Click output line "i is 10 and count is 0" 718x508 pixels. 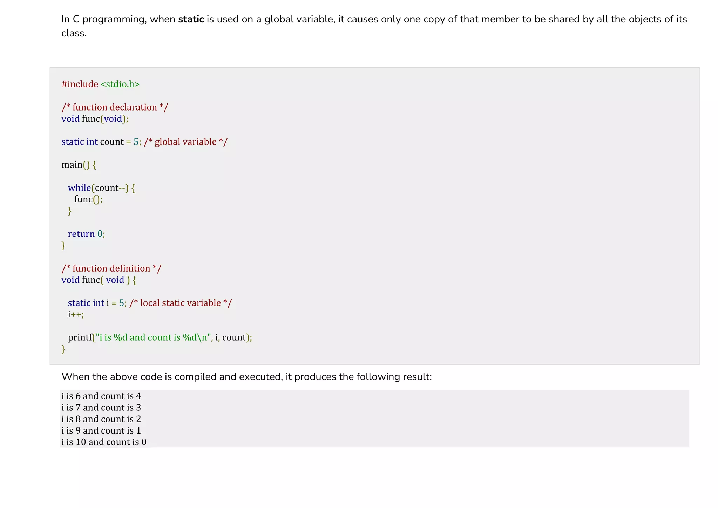(104, 442)
